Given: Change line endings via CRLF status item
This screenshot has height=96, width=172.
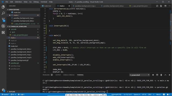Looking at the screenshot, I should point(149,94).
